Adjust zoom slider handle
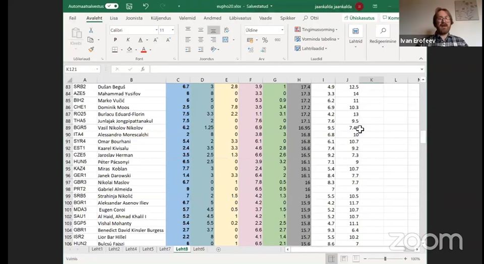This screenshot has height=264, width=484. click(385, 259)
